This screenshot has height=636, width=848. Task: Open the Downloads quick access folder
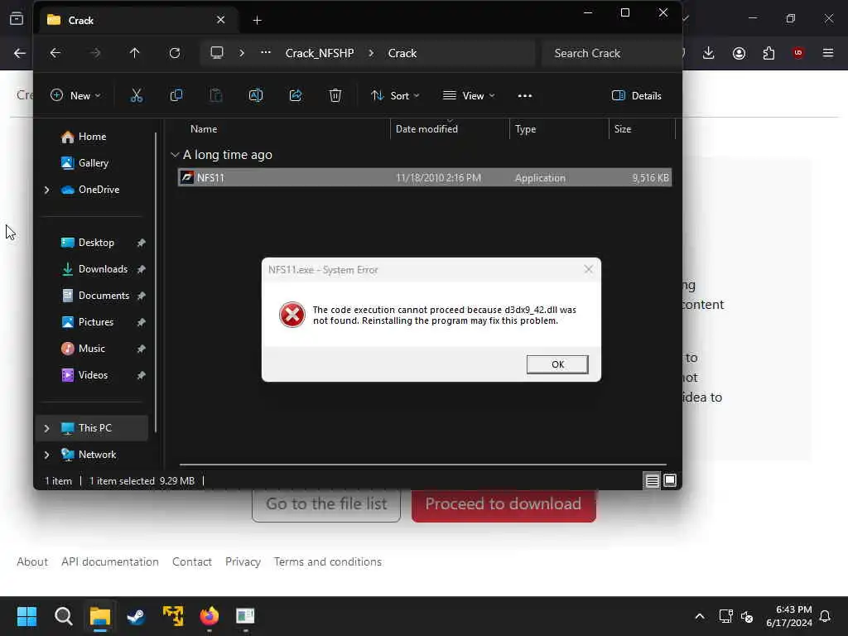coord(103,269)
